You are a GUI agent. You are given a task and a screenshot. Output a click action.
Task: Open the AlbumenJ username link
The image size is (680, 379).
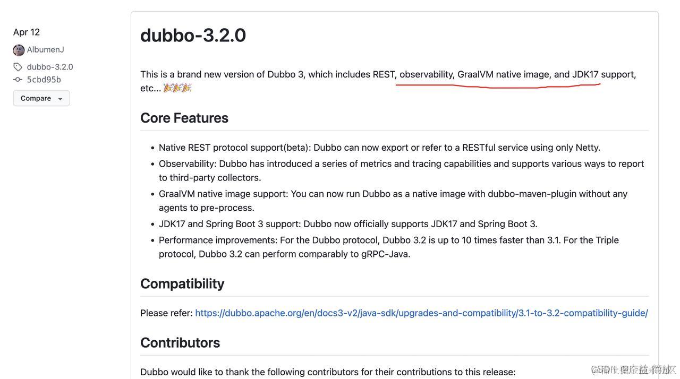coord(45,49)
